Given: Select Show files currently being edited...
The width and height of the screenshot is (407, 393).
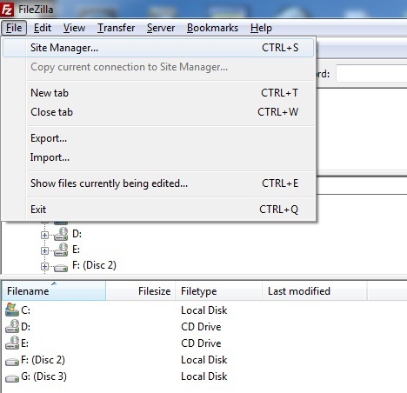Looking at the screenshot, I should pos(158,183).
